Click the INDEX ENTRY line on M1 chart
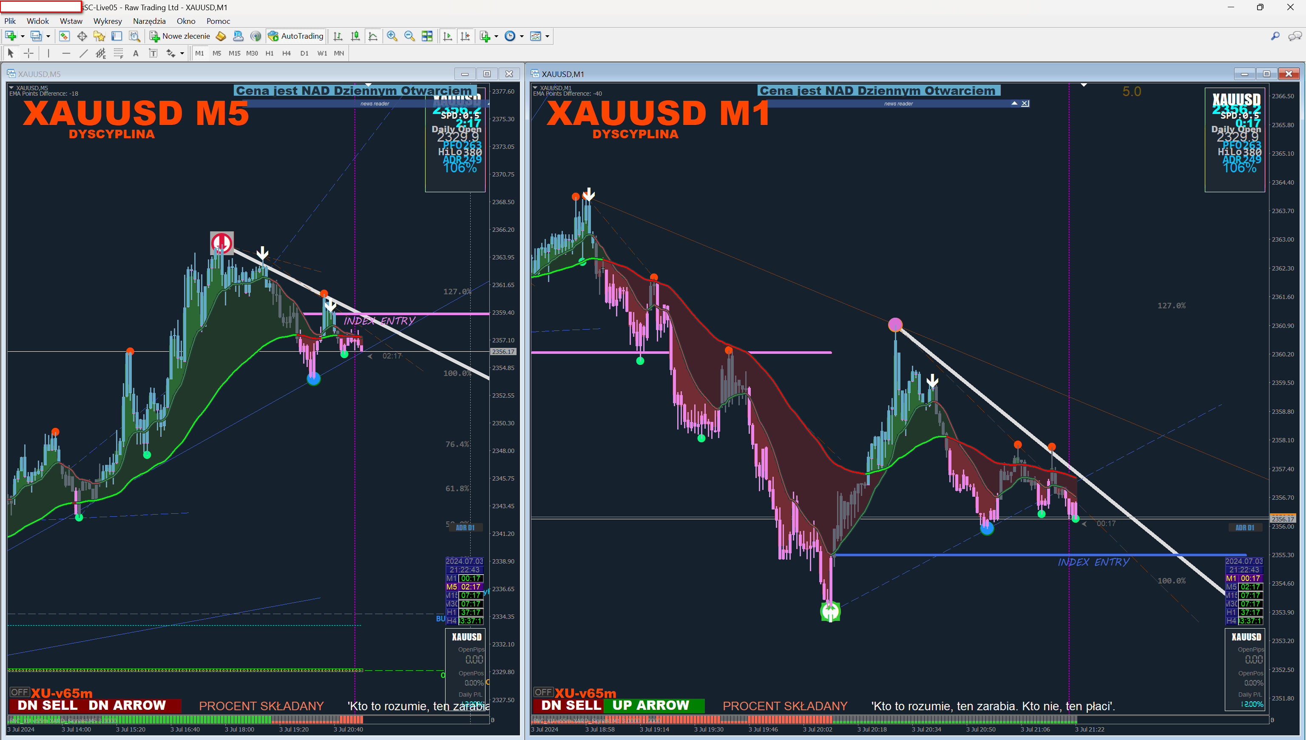Screen dimensions: 1306x740 tap(1016, 555)
